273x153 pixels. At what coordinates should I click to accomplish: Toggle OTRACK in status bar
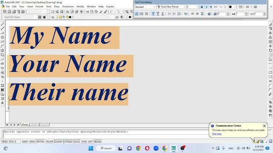(x=68, y=142)
